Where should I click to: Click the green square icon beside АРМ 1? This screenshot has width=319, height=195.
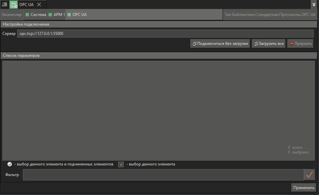pyautogui.click(x=51, y=15)
